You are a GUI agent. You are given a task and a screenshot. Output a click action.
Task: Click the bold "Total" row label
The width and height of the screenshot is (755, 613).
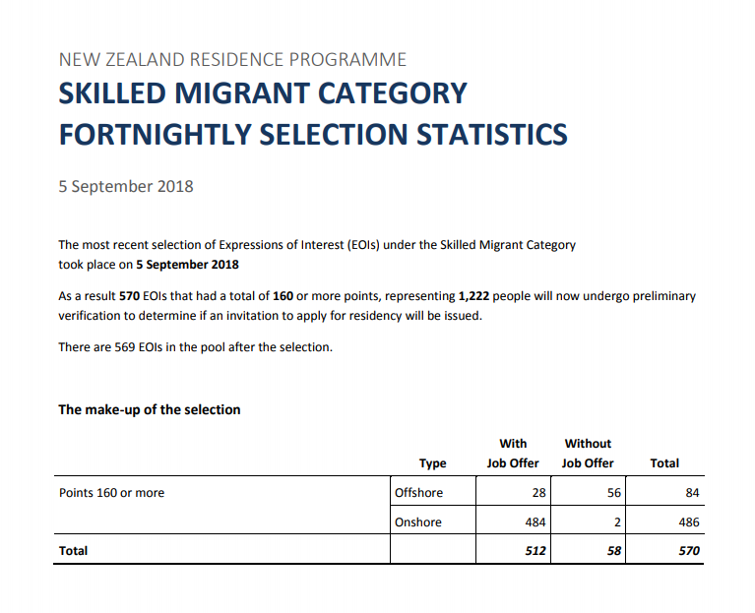pyautogui.click(x=74, y=551)
